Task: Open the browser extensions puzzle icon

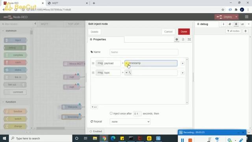Action: [x=236, y=9]
